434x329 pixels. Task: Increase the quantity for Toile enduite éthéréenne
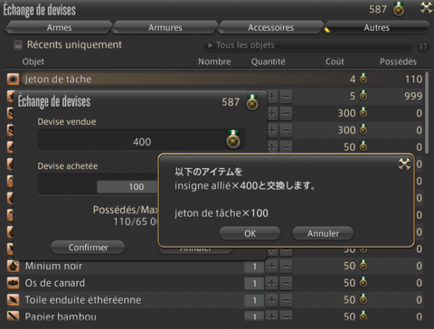271,300
